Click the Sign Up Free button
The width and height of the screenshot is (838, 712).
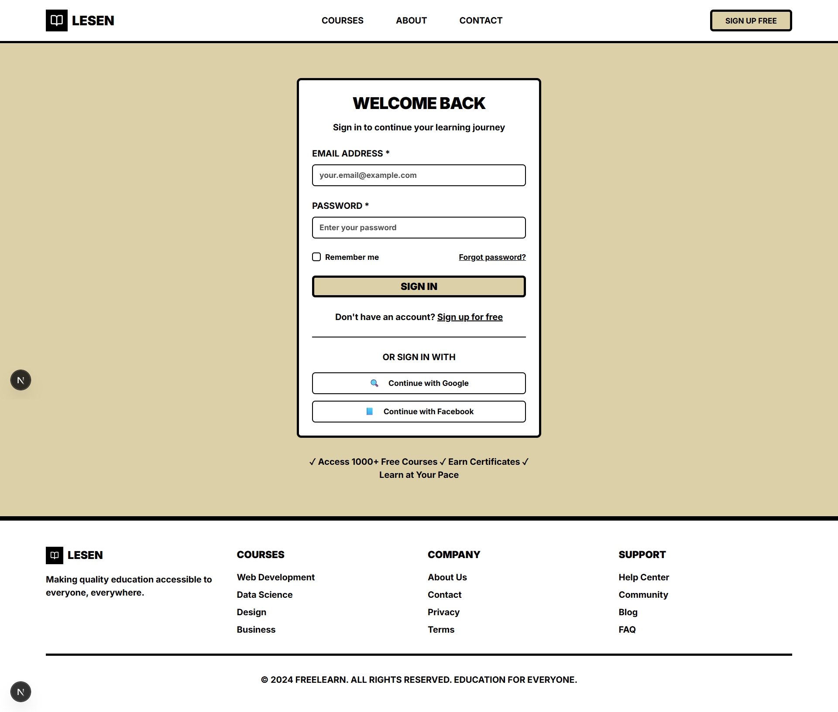751,20
